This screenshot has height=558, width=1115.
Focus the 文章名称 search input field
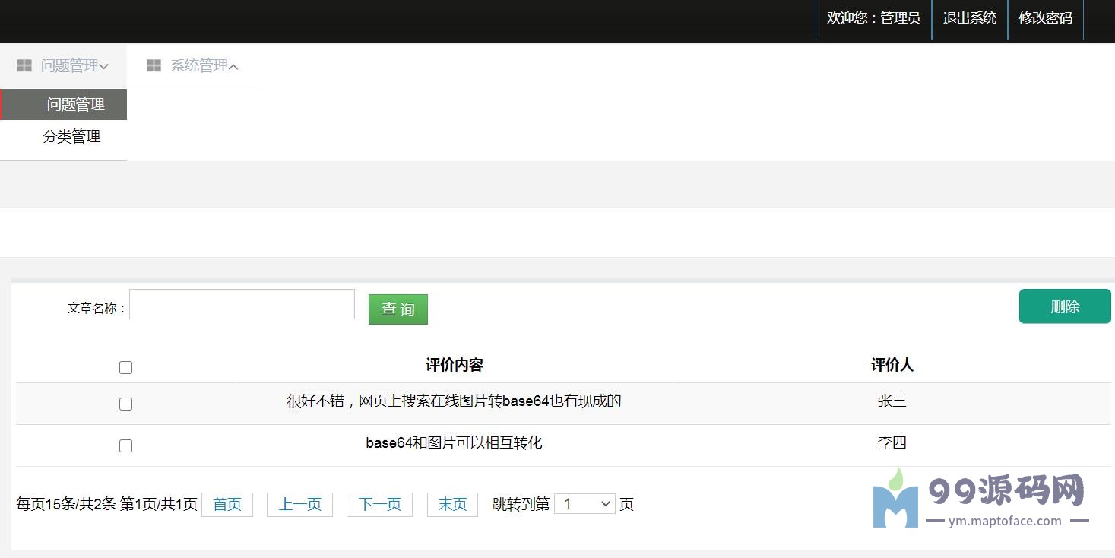(242, 304)
